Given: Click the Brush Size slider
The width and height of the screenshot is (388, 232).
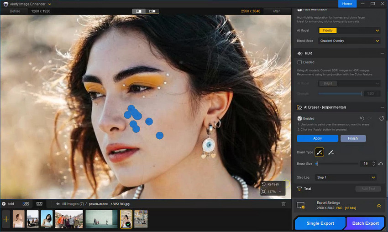Looking at the screenshot, I should click(x=337, y=163).
